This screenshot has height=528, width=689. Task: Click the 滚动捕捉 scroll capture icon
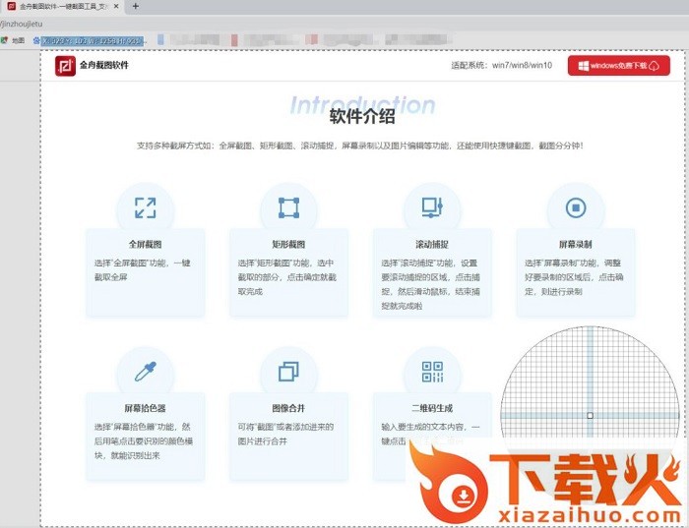point(432,207)
